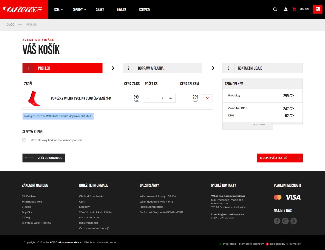Open the ČLÁNKY menu item
This screenshot has width=325, height=250.
tap(100, 9)
